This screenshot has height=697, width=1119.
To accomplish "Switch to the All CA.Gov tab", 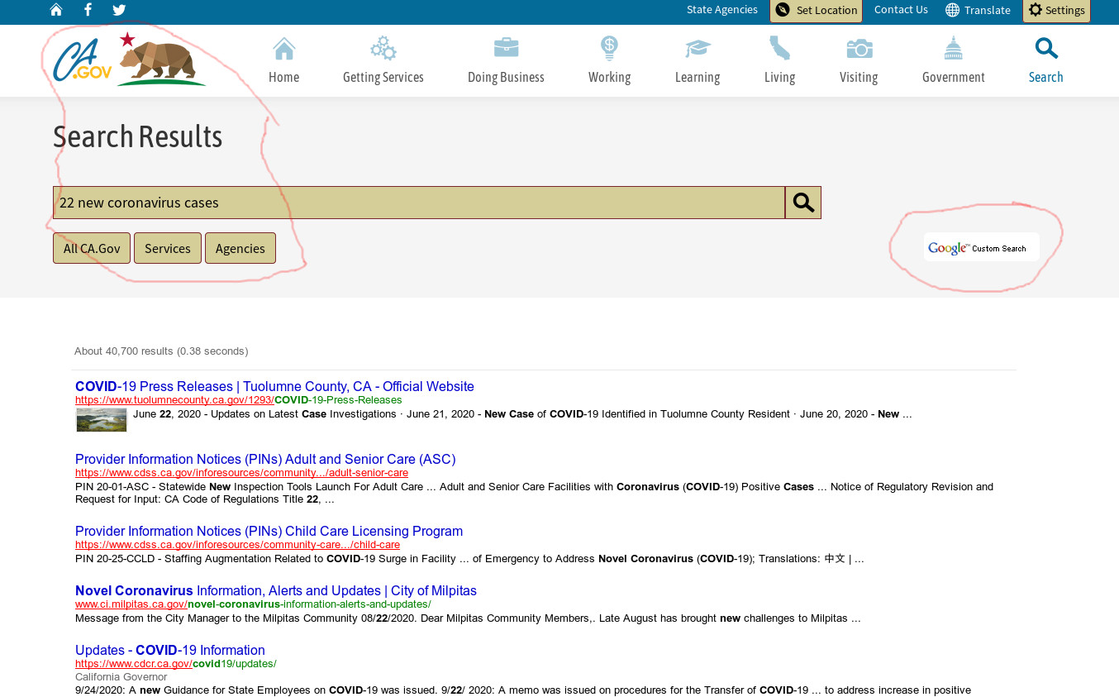I will (x=92, y=248).
